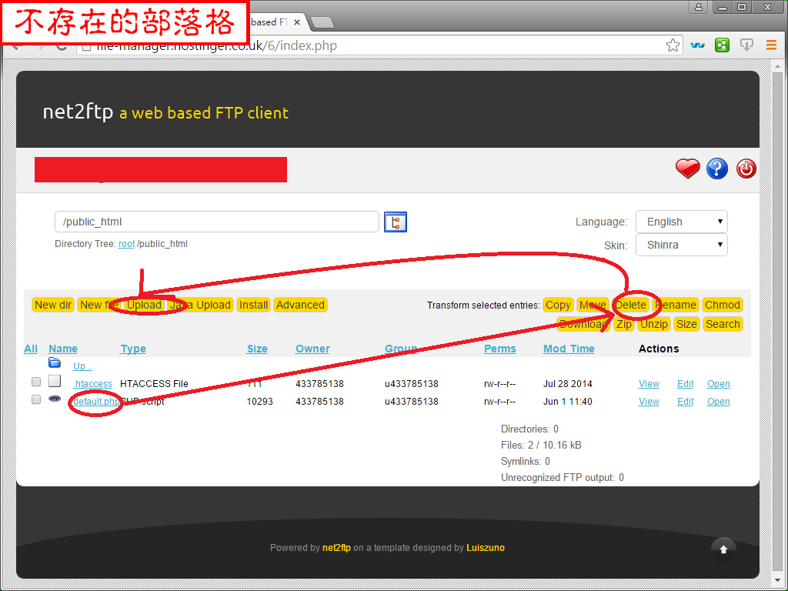Click Edit for the default.php file
The image size is (788, 591).
[686, 402]
